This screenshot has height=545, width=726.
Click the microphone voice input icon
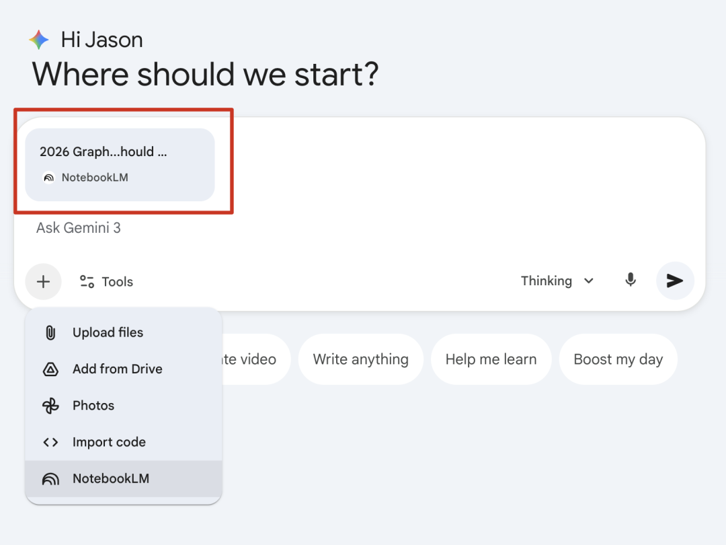[631, 280]
